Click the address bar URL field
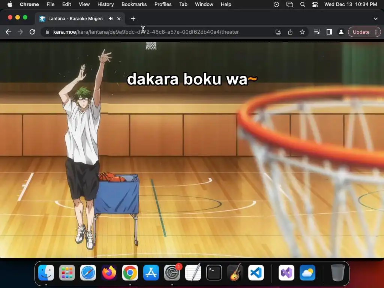 [x=146, y=32]
